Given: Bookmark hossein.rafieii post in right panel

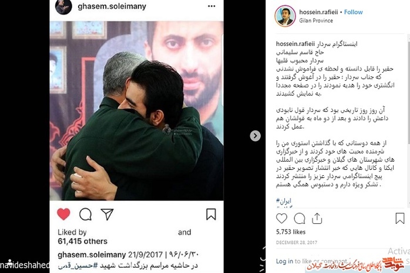Looking at the screenshot, I should click(400, 219).
